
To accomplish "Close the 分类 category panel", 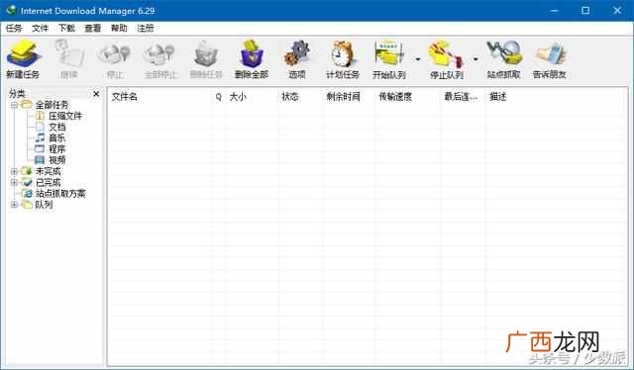I will [96, 94].
